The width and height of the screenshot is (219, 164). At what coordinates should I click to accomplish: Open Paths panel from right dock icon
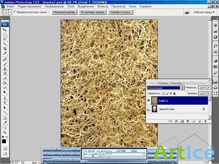click(x=215, y=93)
